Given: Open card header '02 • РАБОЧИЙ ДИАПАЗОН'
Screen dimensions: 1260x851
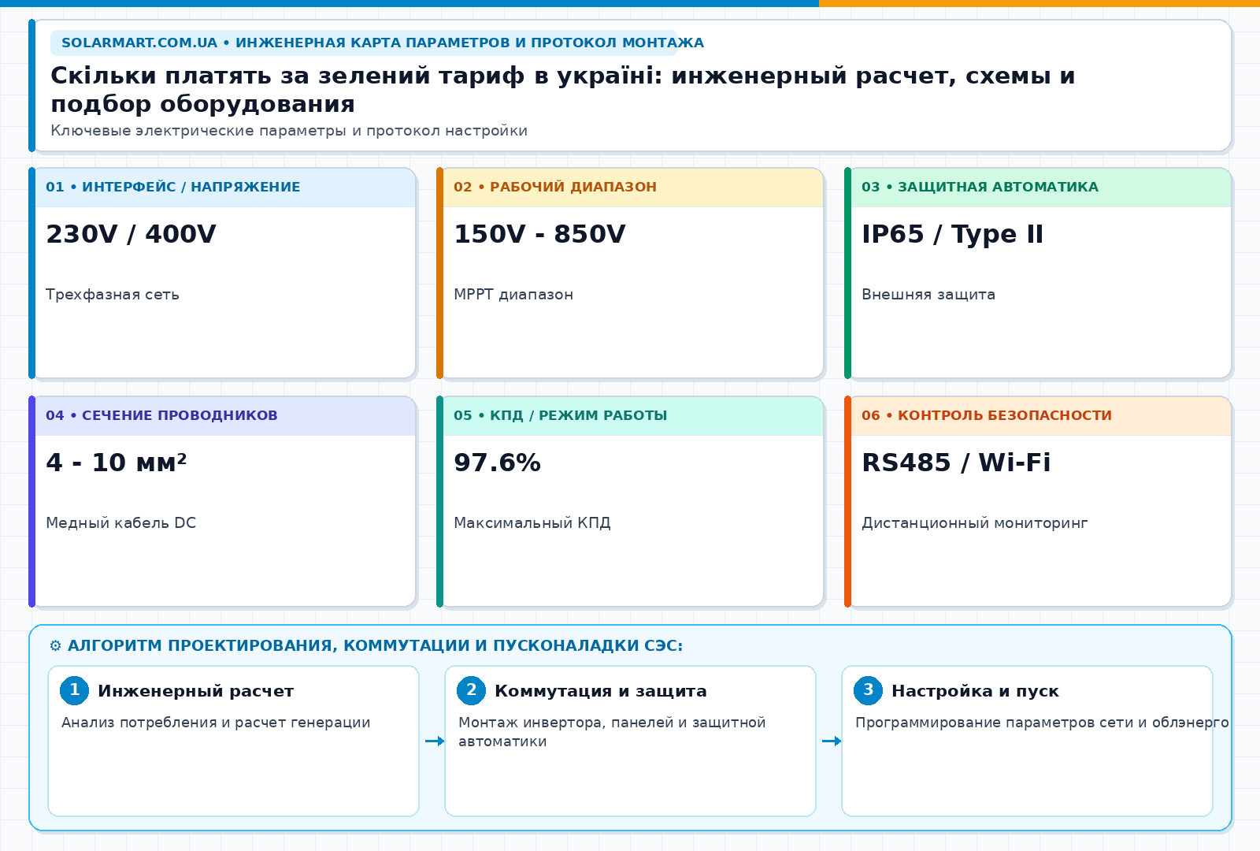Looking at the screenshot, I should [633, 188].
